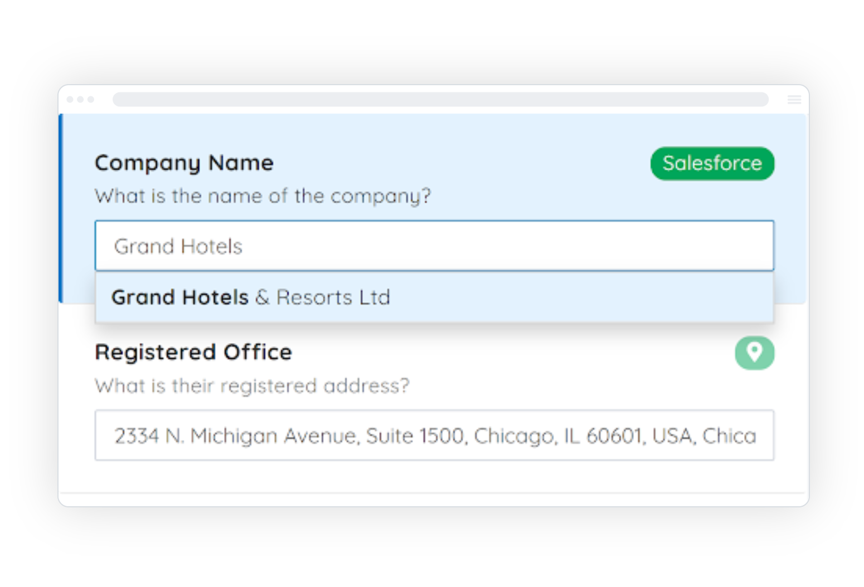The image size is (864, 587).
Task: Focus the Registered Office address field
Action: [x=434, y=436]
